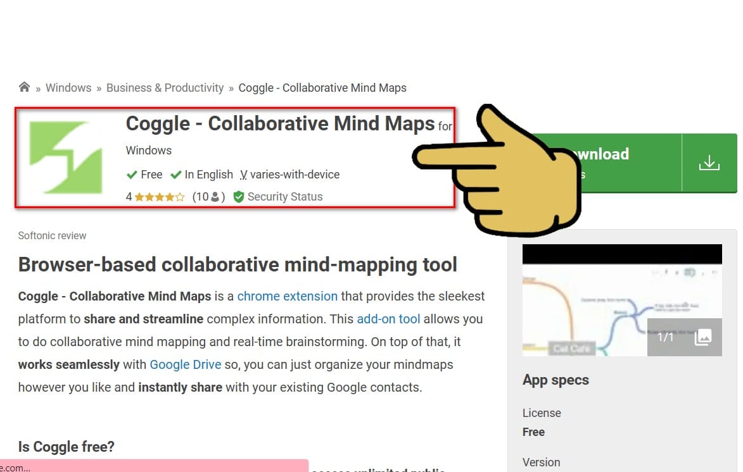Viewport: 743px width, 472px height.
Task: Click the Security Status text
Action: pos(285,197)
